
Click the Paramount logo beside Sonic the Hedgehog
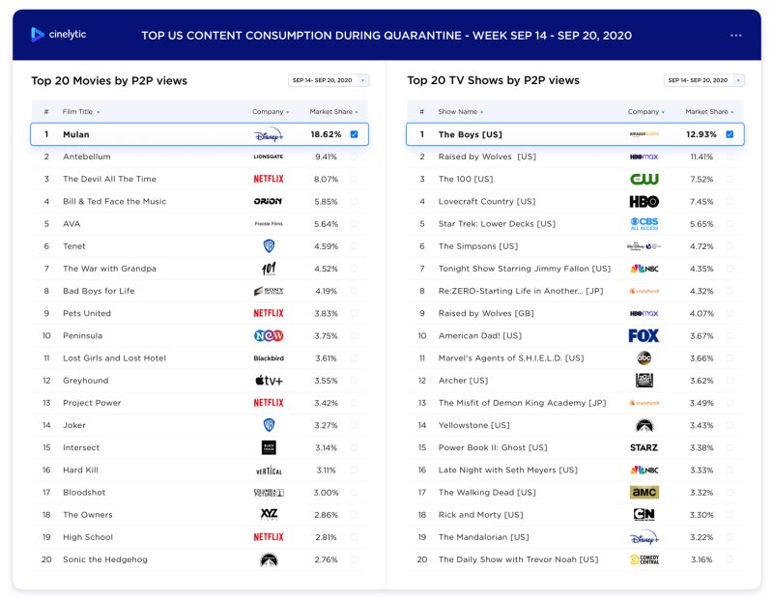click(269, 559)
